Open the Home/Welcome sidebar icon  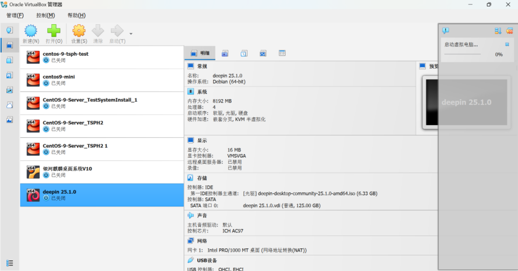pyautogui.click(x=10, y=30)
